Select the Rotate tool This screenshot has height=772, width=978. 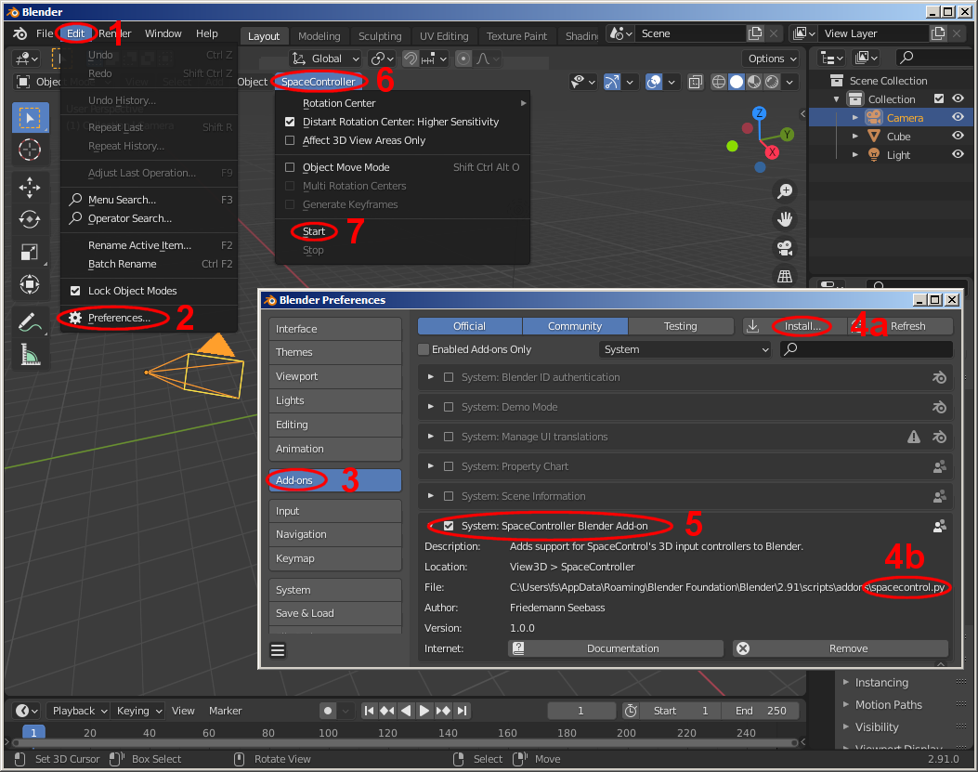point(30,219)
